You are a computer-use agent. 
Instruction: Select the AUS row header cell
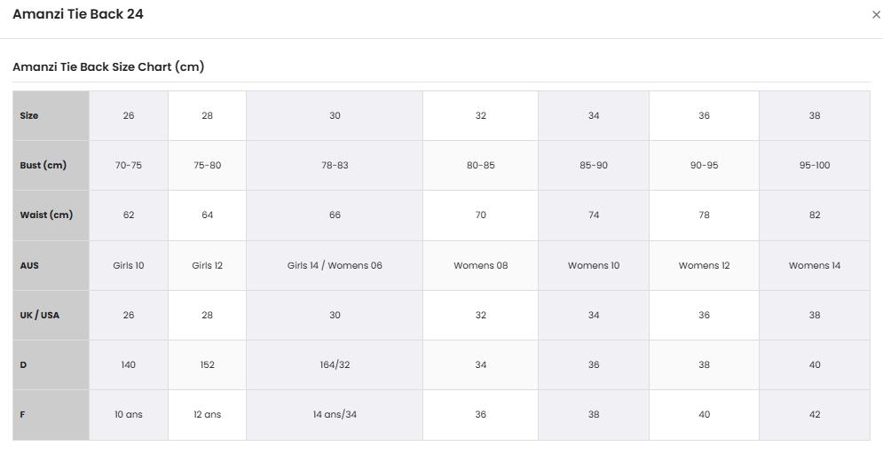tap(51, 265)
